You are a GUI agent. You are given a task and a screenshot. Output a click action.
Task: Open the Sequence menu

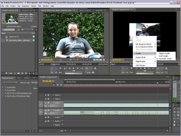26,6
